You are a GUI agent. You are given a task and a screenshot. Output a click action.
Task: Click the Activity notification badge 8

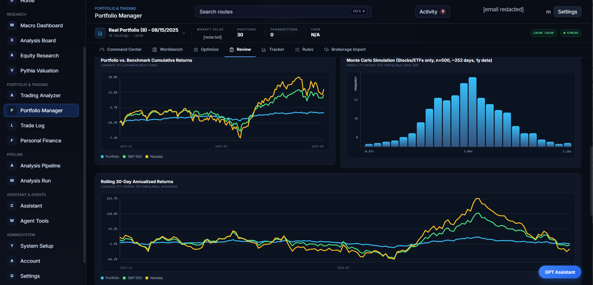tap(443, 12)
